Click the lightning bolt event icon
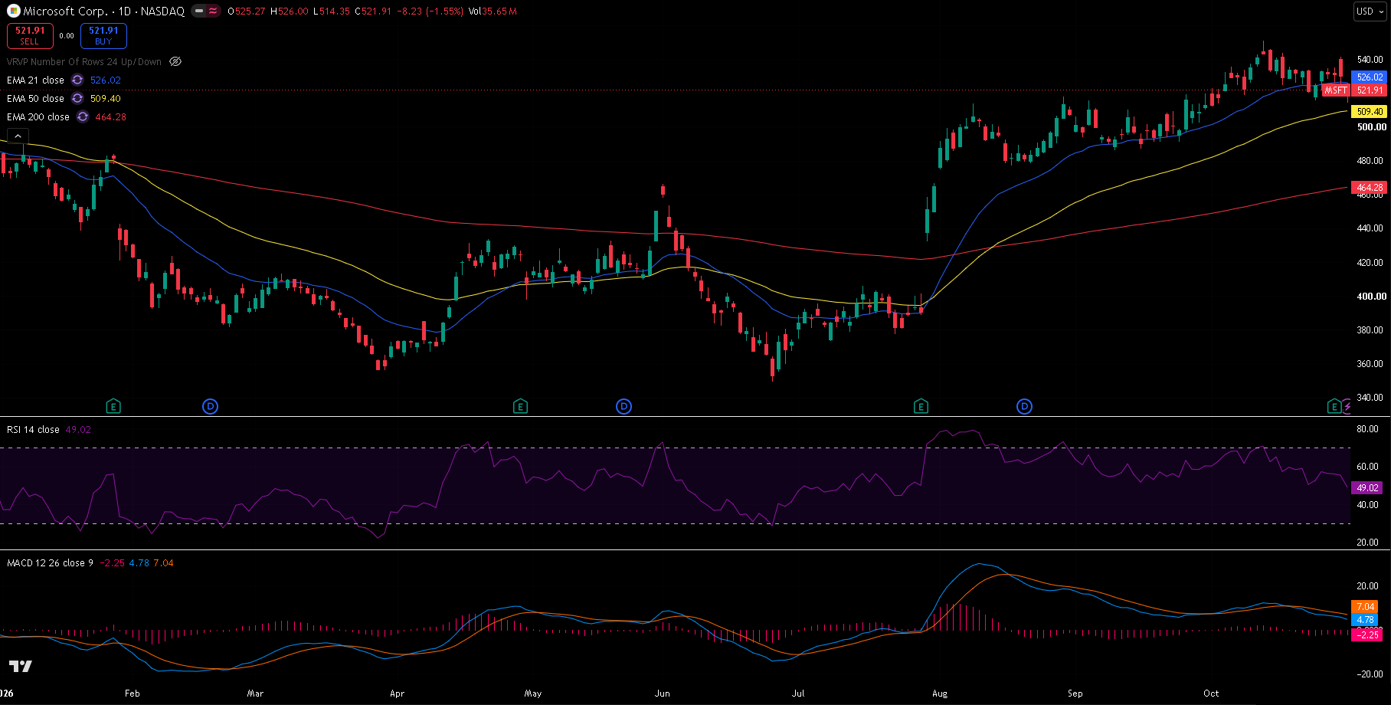Screen dimensions: 1391x705 [x=1347, y=407]
